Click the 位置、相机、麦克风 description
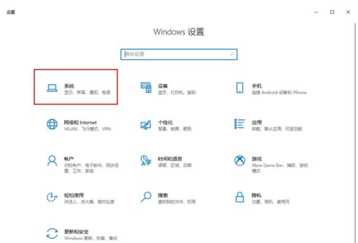The image size is (358, 243). pos(270,202)
